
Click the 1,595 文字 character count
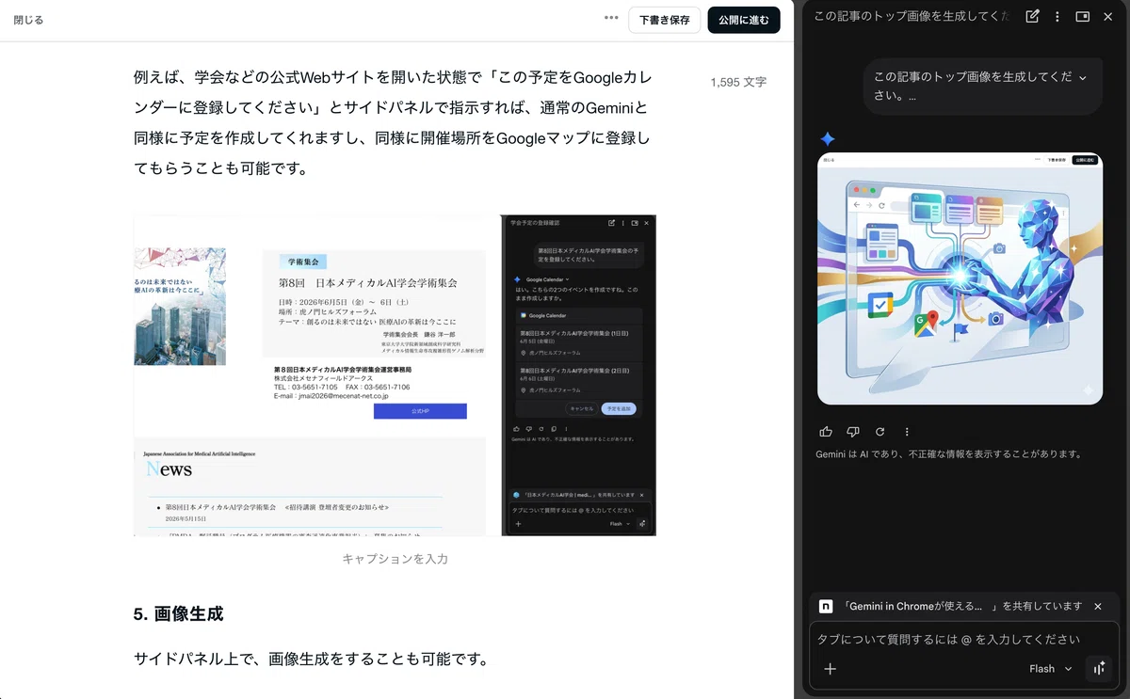pos(738,83)
